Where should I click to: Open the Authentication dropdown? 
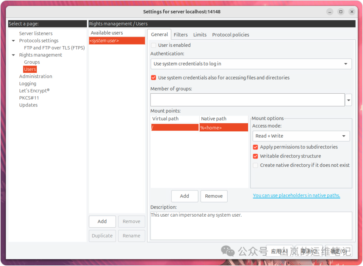(x=346, y=64)
